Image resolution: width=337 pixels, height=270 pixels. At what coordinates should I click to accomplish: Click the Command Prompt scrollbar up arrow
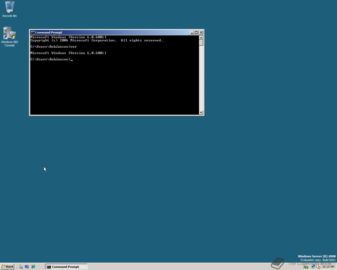point(201,37)
